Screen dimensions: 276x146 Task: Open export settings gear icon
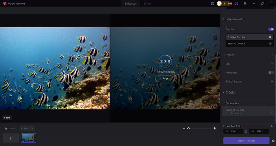click(x=273, y=141)
